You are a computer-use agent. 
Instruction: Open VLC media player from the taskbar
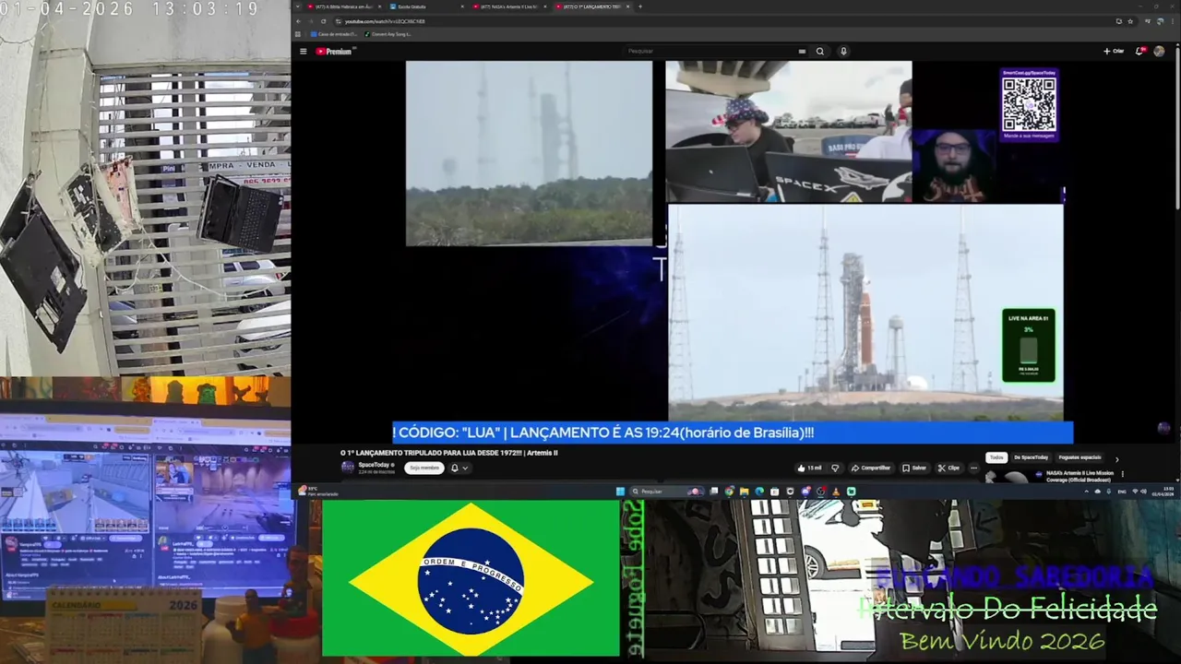[835, 492]
